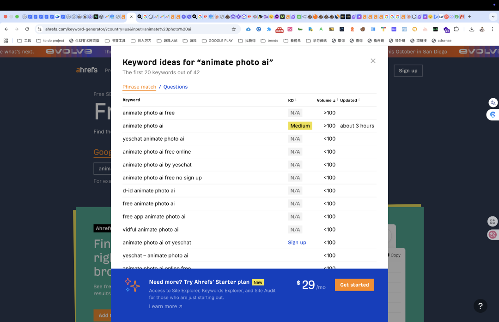Open Chrome downloads icon

(x=472, y=29)
